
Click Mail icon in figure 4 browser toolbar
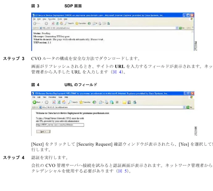(101, 102)
